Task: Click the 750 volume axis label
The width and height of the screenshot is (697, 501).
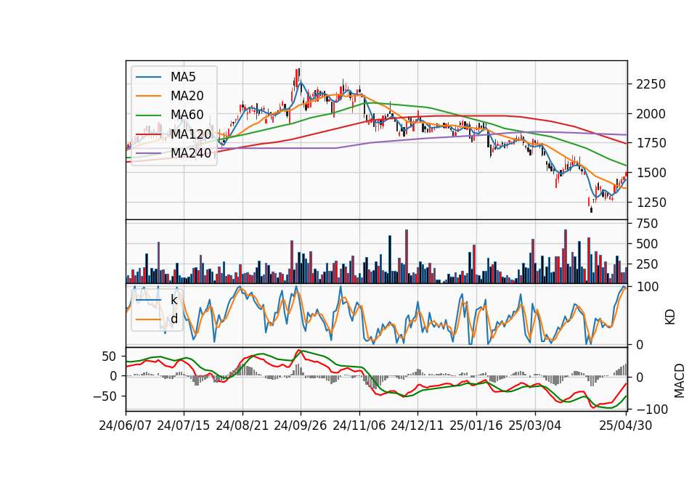Action: click(x=647, y=224)
